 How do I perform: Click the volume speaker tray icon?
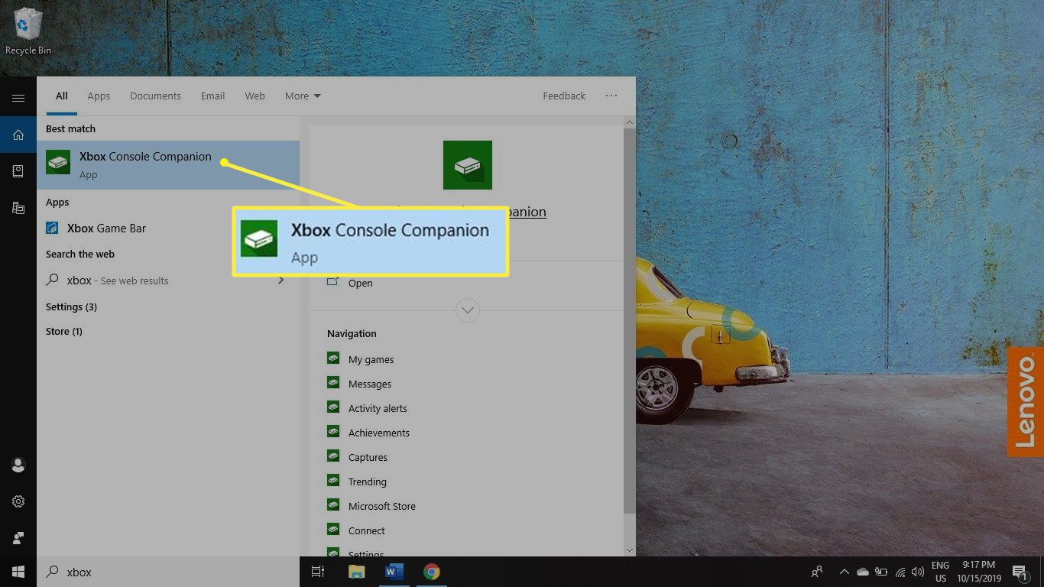pyautogui.click(x=918, y=572)
